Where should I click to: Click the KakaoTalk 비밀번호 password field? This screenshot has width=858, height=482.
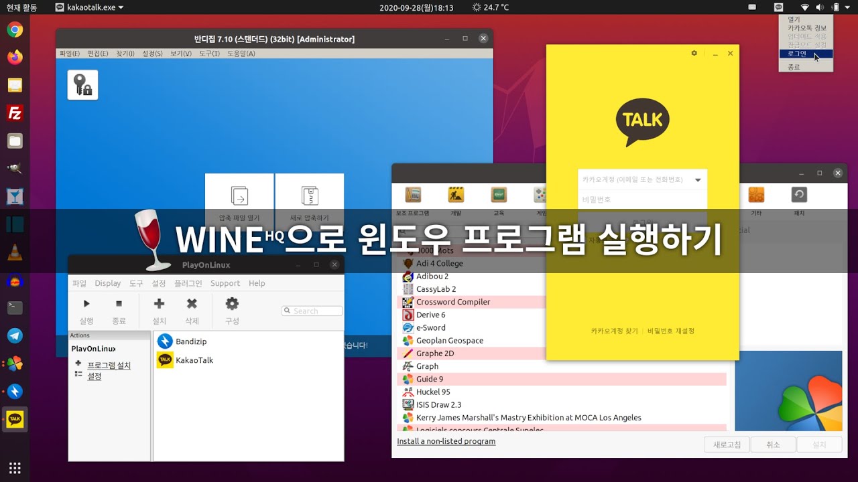coord(642,199)
